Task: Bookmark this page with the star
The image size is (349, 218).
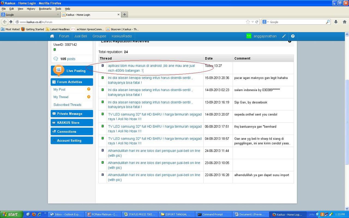Action: [248, 22]
